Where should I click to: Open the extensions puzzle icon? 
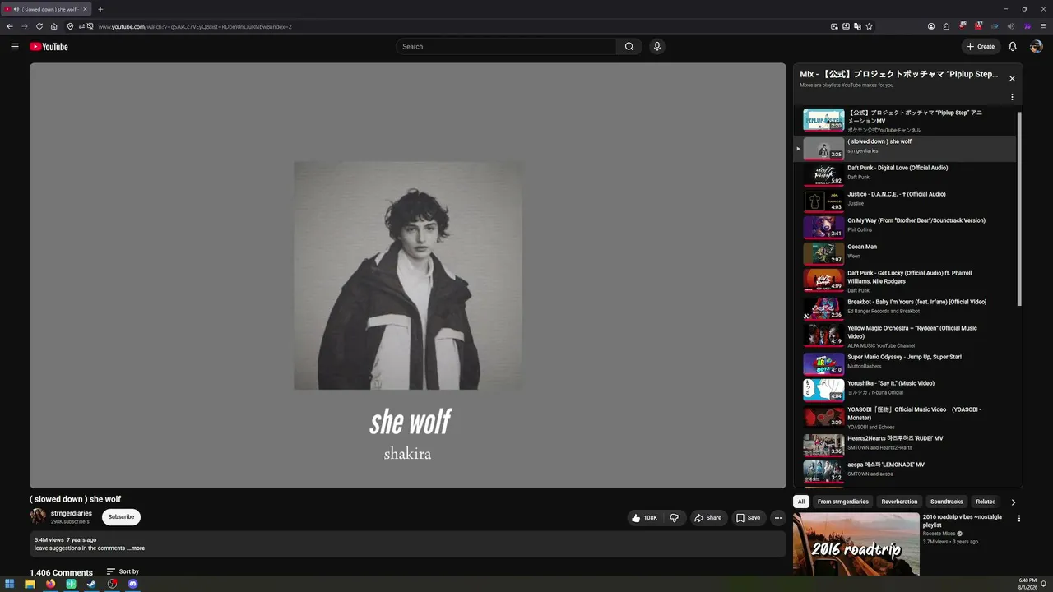[x=947, y=26]
